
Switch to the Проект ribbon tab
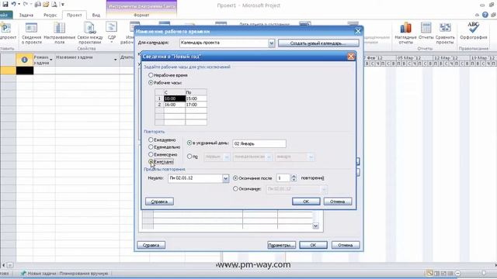pos(75,15)
